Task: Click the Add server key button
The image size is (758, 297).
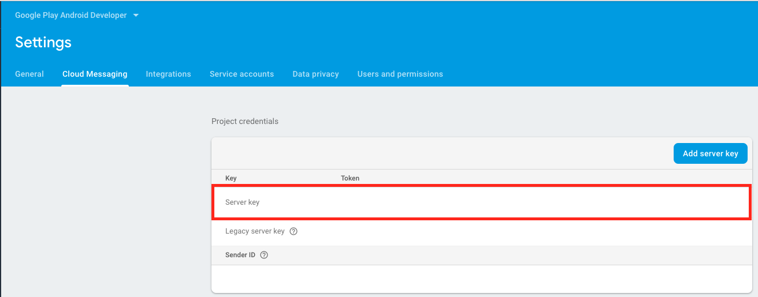Action: click(710, 153)
